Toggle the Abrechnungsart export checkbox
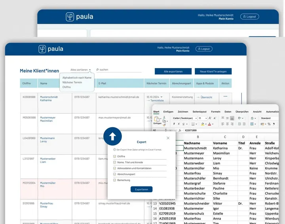 click(x=114, y=174)
